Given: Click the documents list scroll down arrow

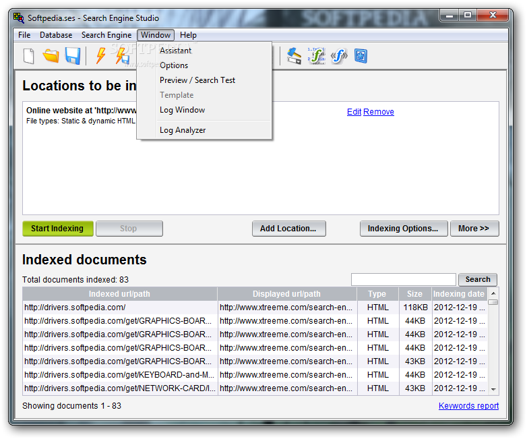Looking at the screenshot, I should 493,390.
